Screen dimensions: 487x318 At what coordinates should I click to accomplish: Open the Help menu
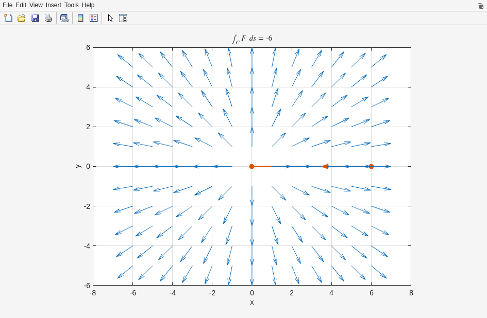click(88, 5)
